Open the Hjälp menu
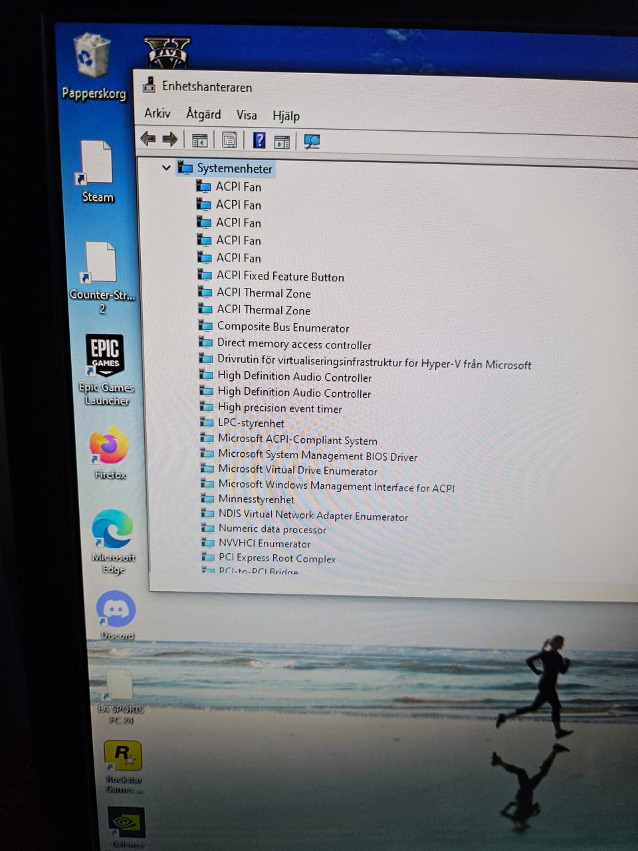Image resolution: width=638 pixels, height=851 pixels. coord(286,116)
